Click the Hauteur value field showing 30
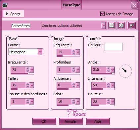 tap(99, 102)
